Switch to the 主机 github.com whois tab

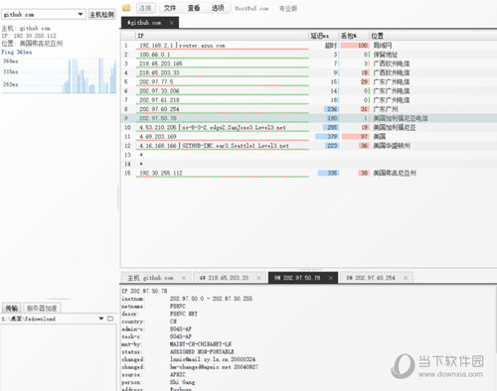(156, 278)
